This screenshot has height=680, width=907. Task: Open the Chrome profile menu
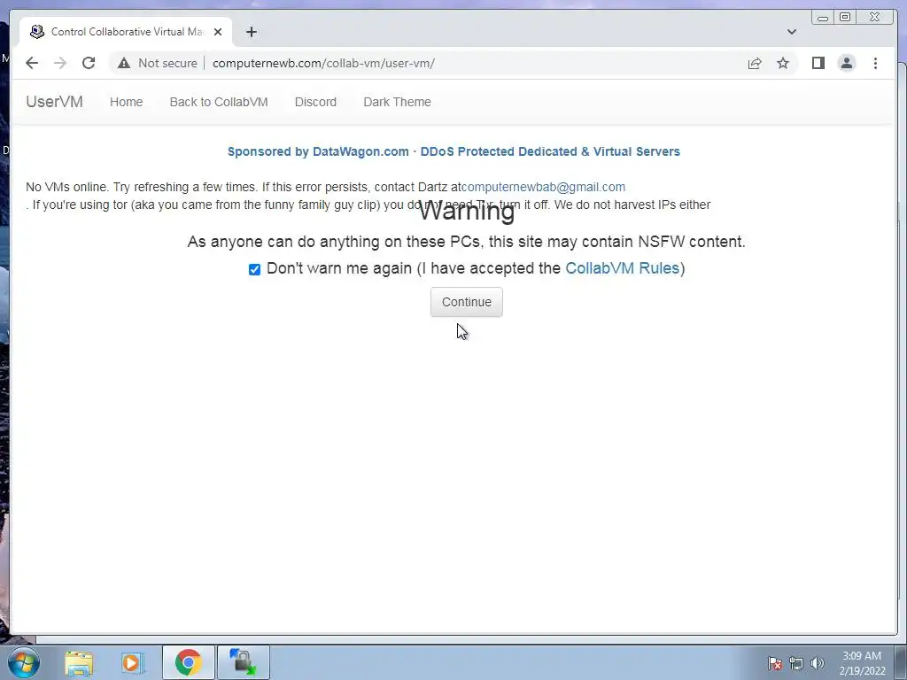click(x=846, y=63)
